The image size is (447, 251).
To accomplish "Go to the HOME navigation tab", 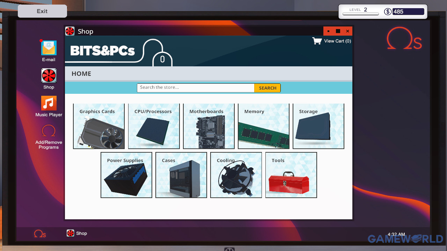I will (81, 74).
